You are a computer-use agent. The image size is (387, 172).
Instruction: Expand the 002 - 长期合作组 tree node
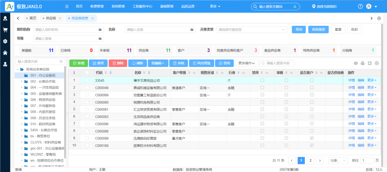click(x=22, y=81)
